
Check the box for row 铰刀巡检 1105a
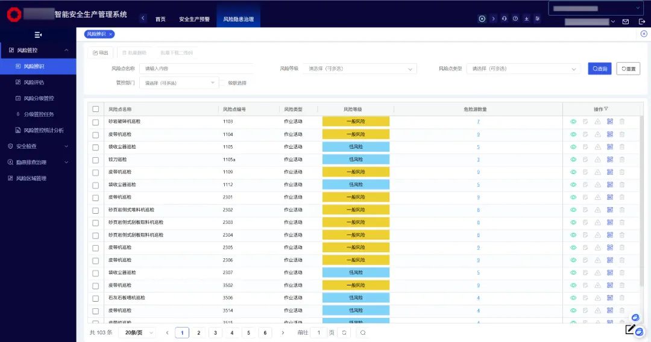[95, 160]
